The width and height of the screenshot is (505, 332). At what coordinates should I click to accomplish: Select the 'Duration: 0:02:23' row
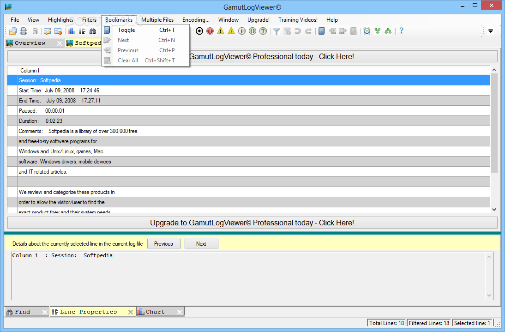pyautogui.click(x=248, y=121)
